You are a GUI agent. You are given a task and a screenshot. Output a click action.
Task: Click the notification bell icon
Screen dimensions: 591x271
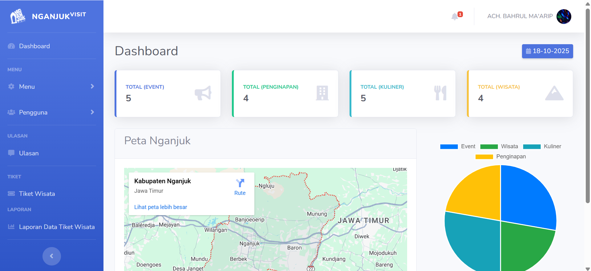(455, 17)
